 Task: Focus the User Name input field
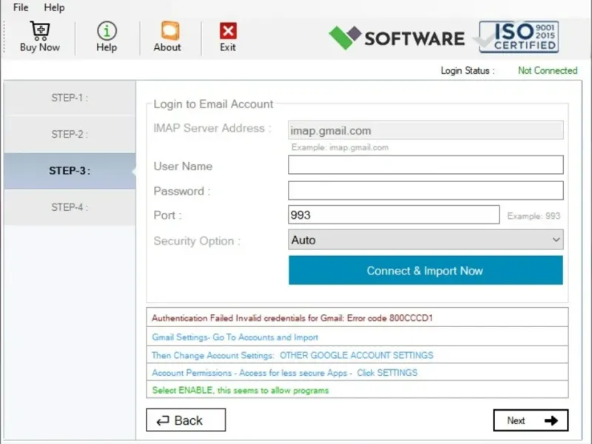(x=425, y=165)
